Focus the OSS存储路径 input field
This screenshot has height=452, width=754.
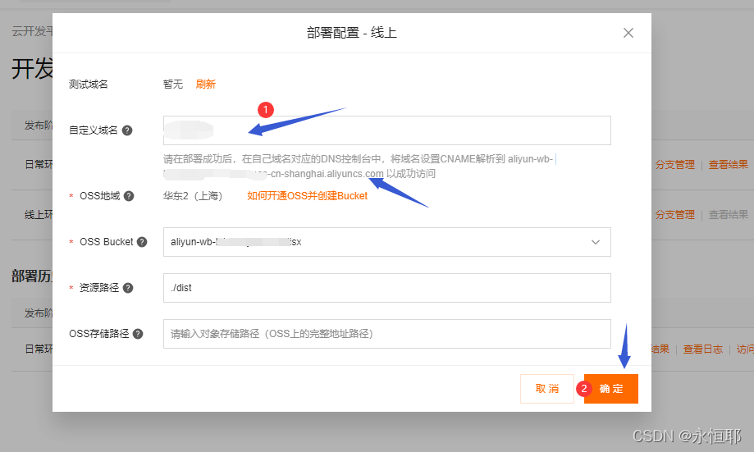[x=387, y=334]
